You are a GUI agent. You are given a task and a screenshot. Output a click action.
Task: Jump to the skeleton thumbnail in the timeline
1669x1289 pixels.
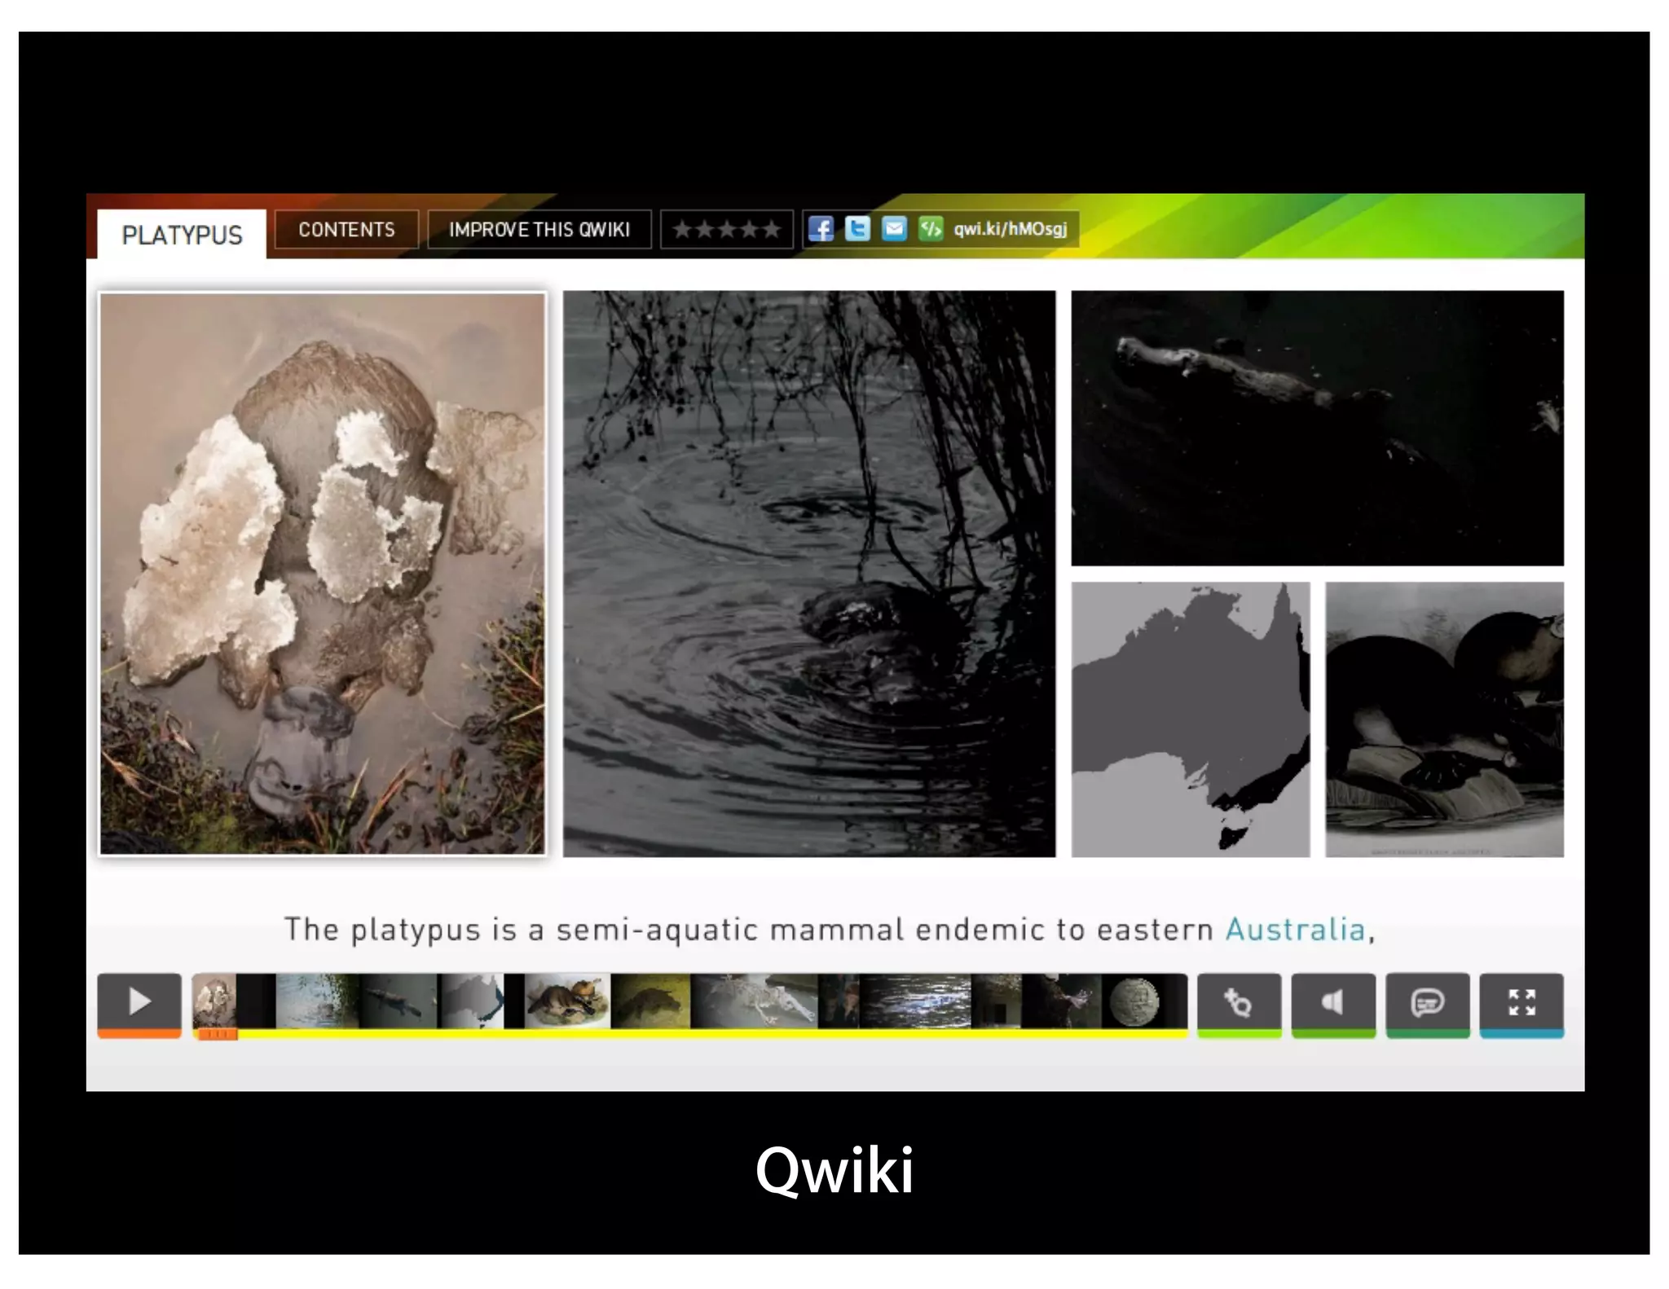(x=754, y=1001)
